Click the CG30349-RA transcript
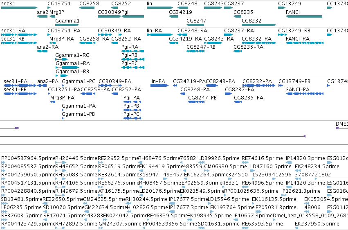This screenshot has width=348, height=230. (110, 35)
